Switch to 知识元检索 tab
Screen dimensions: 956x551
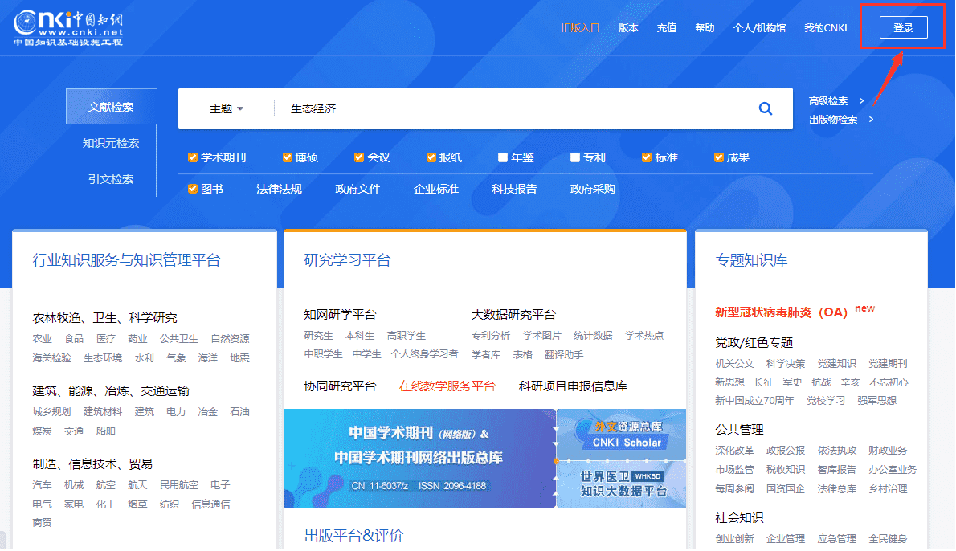[111, 143]
